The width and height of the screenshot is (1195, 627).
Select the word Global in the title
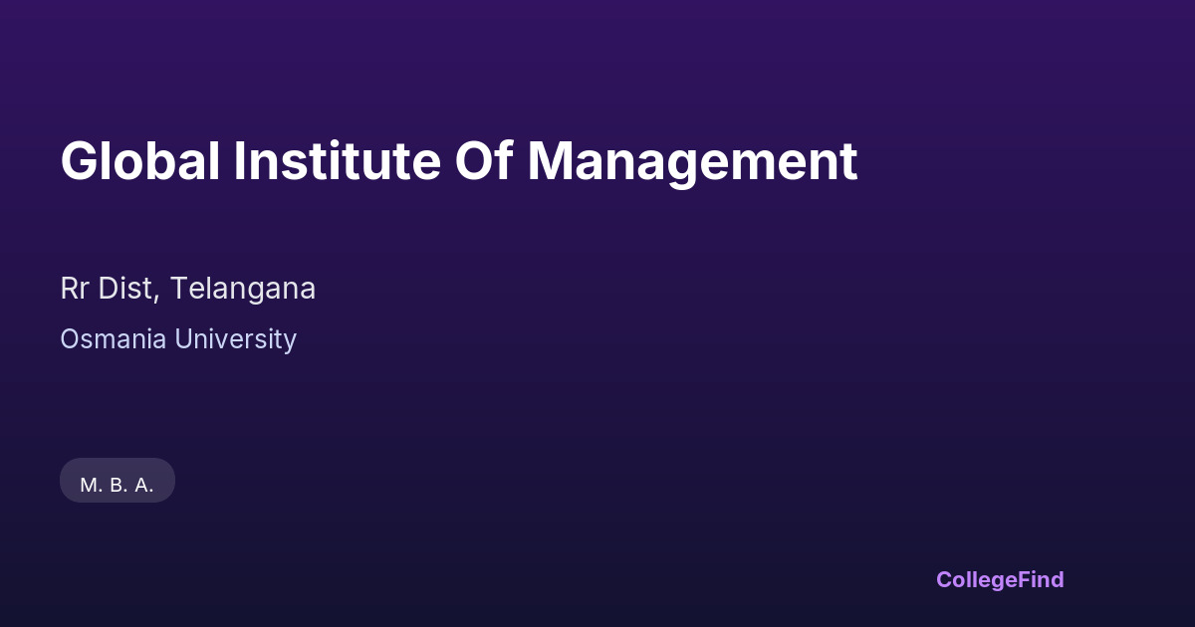pos(140,161)
